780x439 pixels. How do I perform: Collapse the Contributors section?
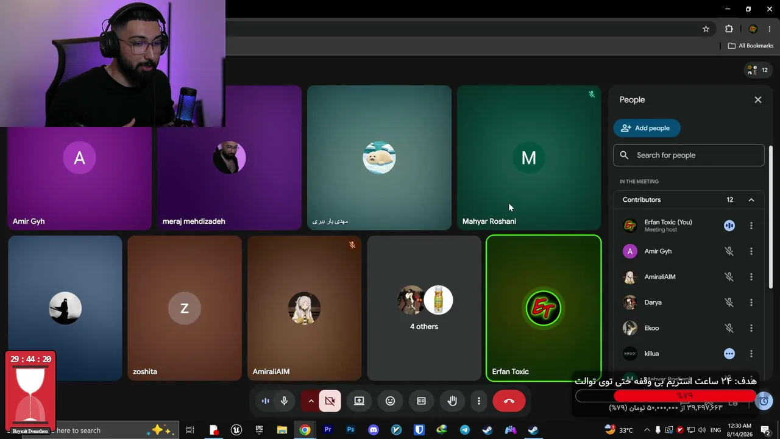tap(751, 200)
